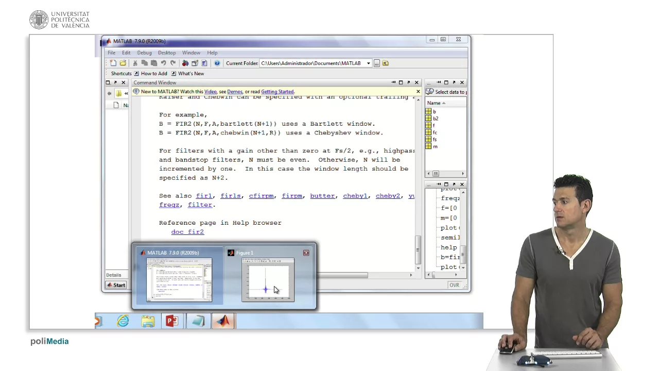Click the Video link
The image size is (659, 371).
(211, 92)
